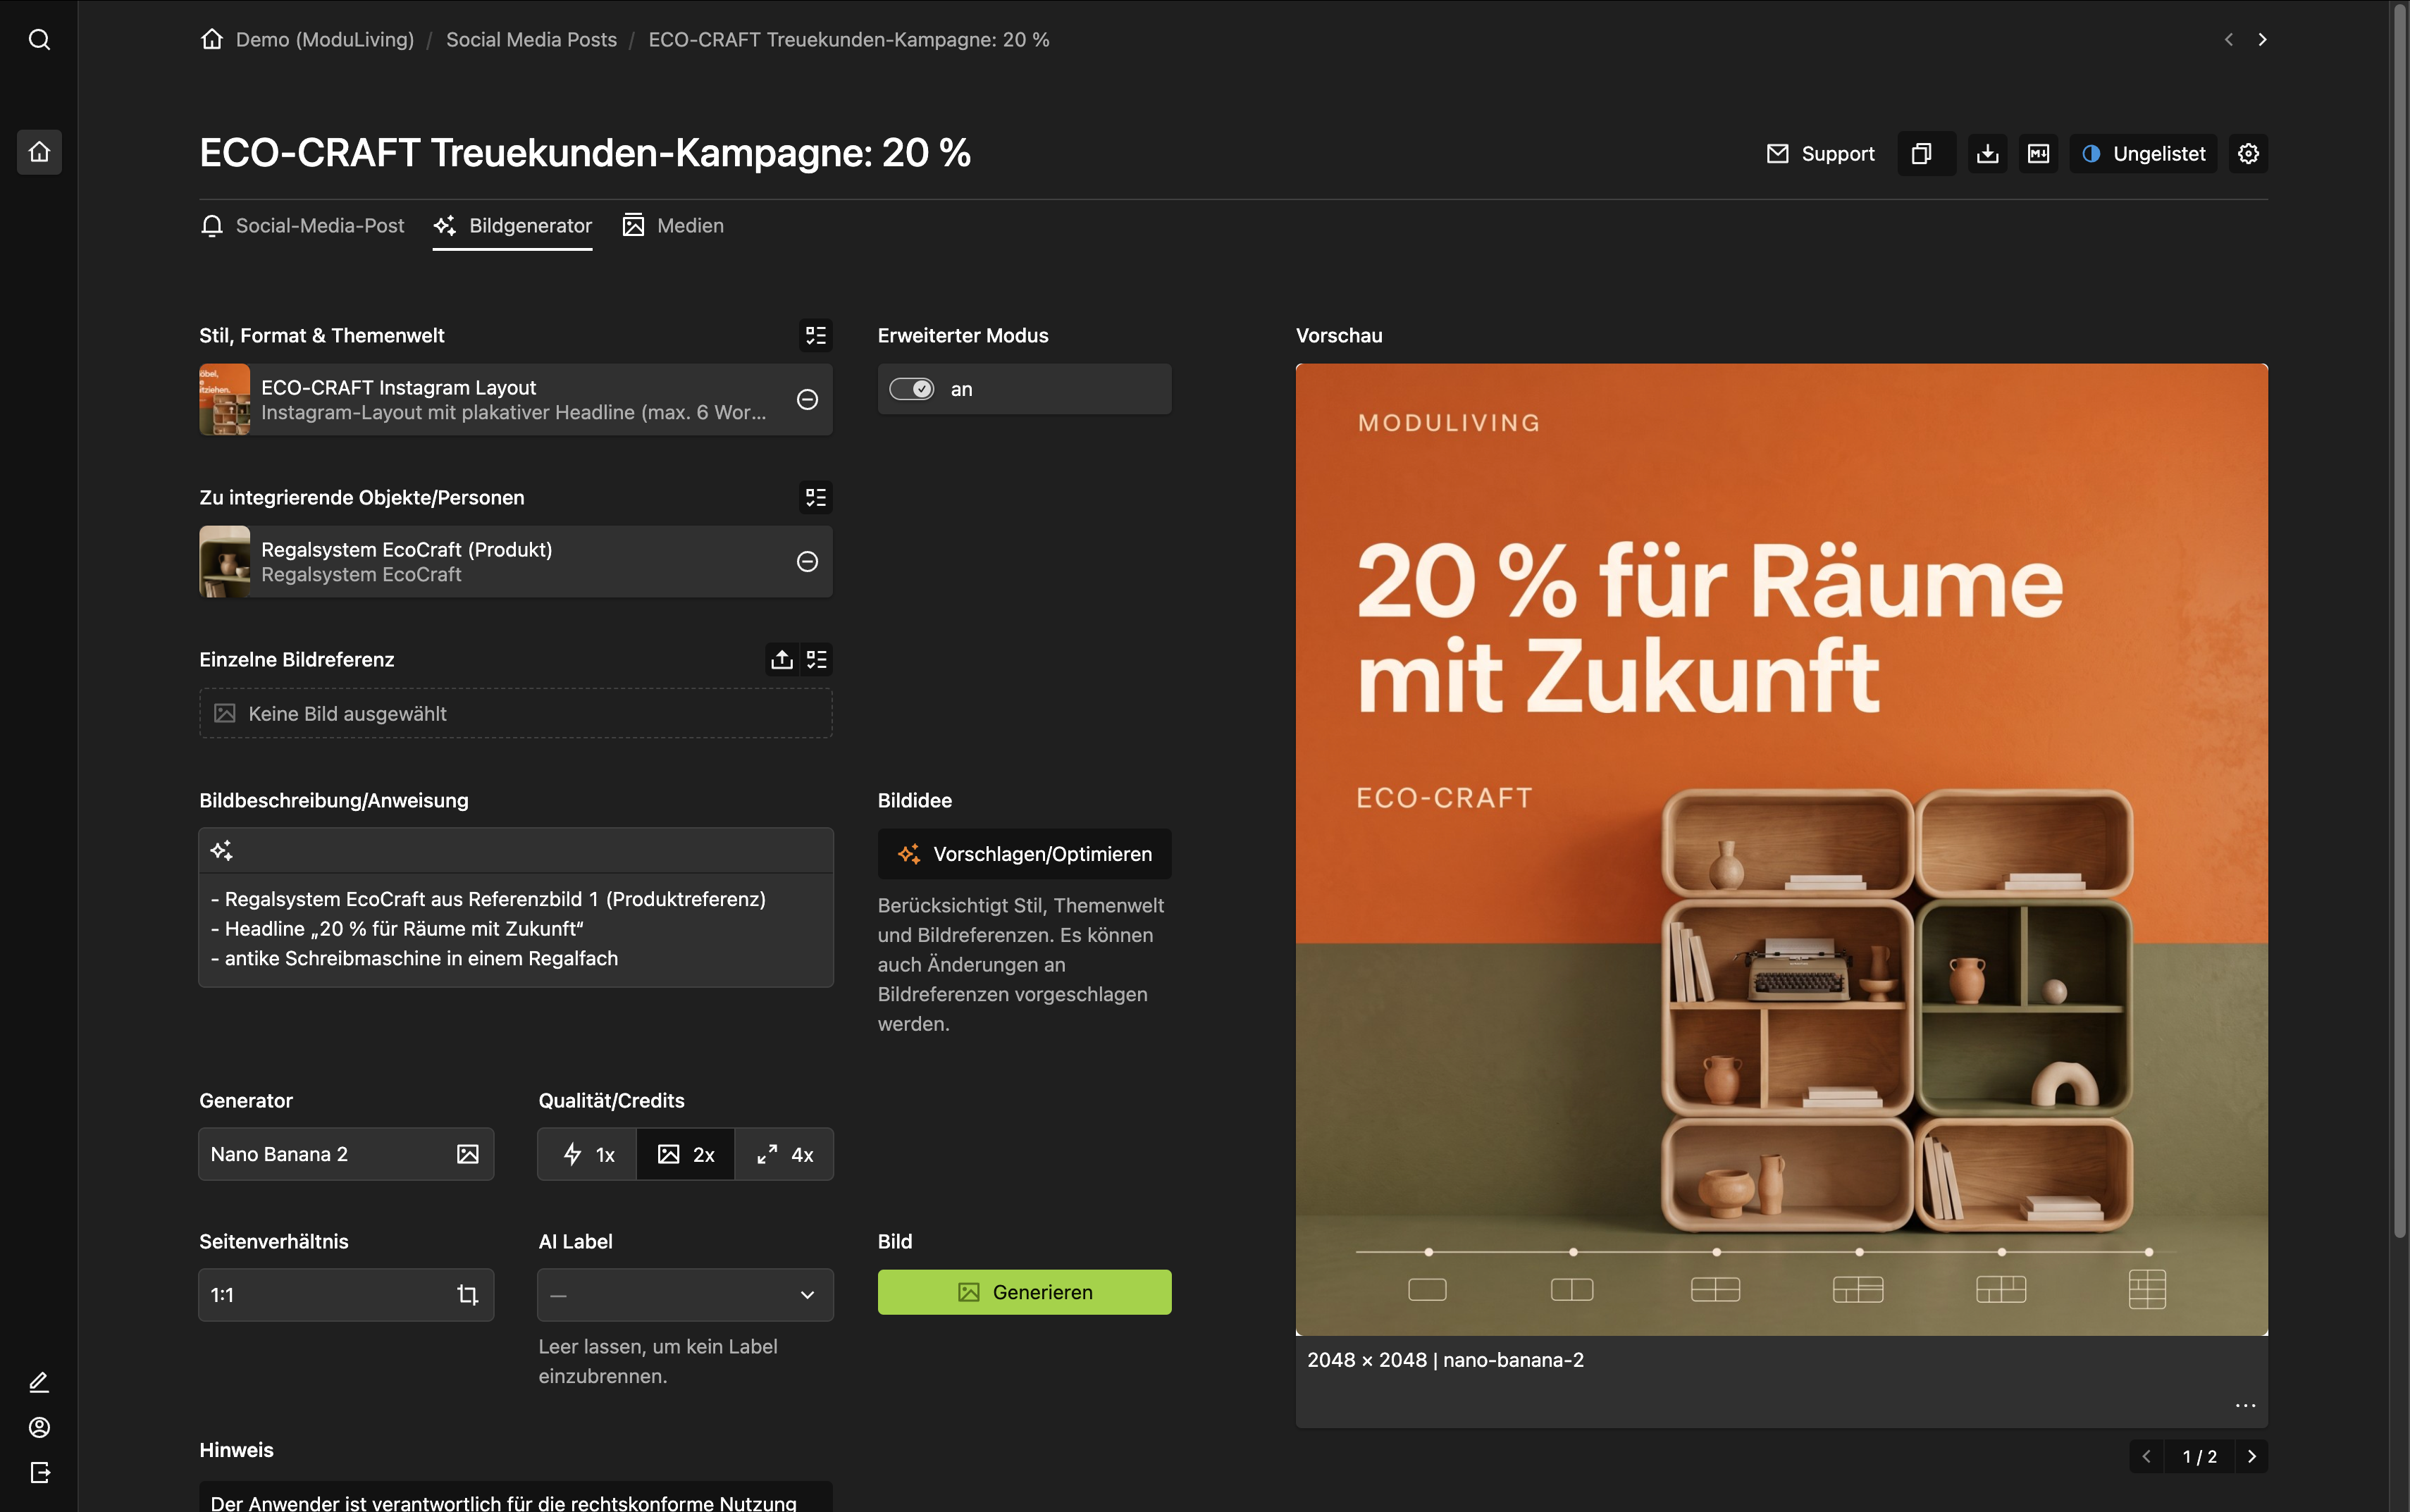
Task: Click the green Generieren button
Action: (x=1024, y=1292)
